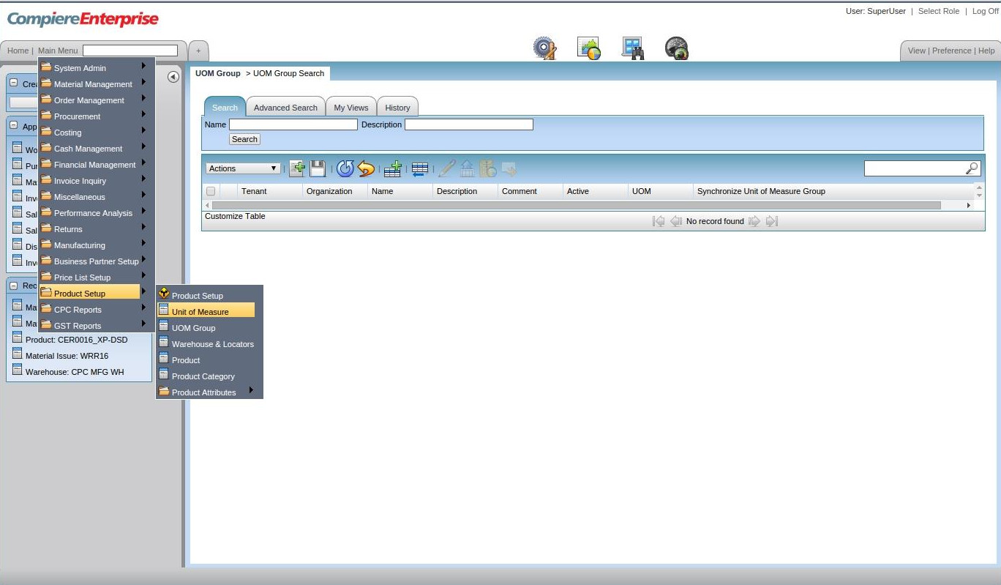Click the greyed map zoom icon
The height and width of the screenshot is (585, 1001).
pyautogui.click(x=488, y=168)
